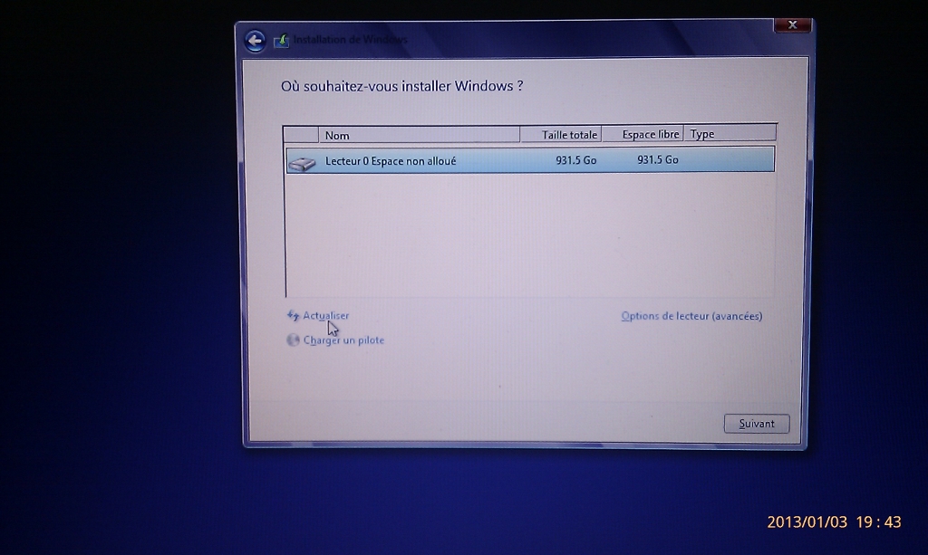This screenshot has width=928, height=555.
Task: Click the 931.5 Go total size value
Action: pyautogui.click(x=575, y=160)
